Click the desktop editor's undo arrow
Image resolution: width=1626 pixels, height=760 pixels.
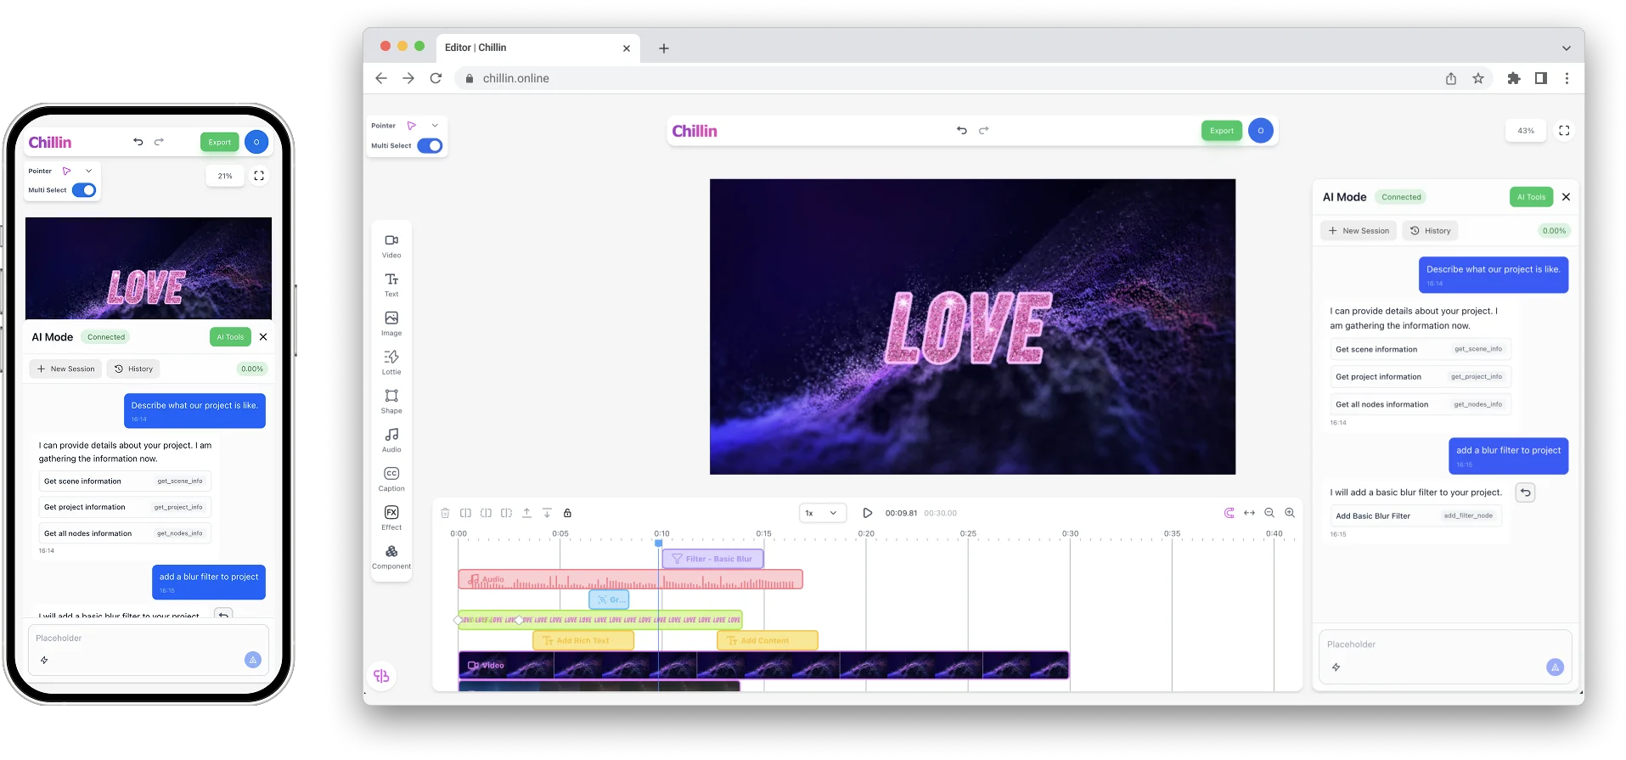coord(961,131)
